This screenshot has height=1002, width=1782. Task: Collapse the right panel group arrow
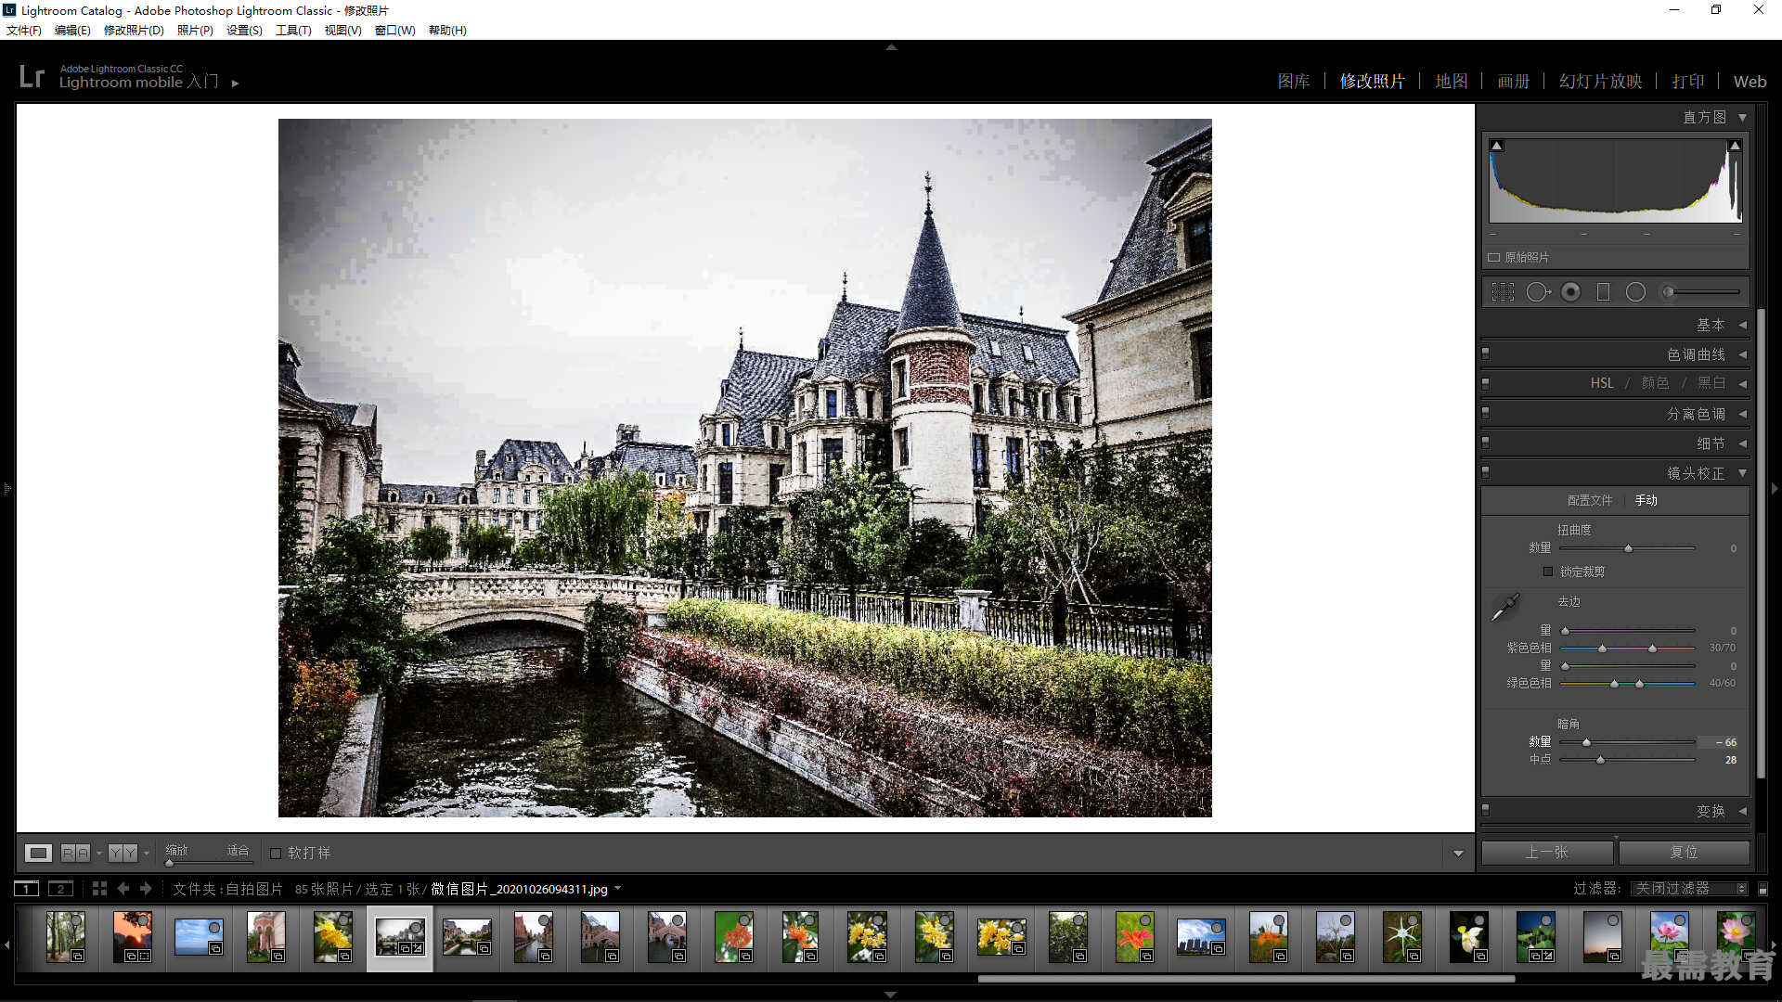[1775, 489]
